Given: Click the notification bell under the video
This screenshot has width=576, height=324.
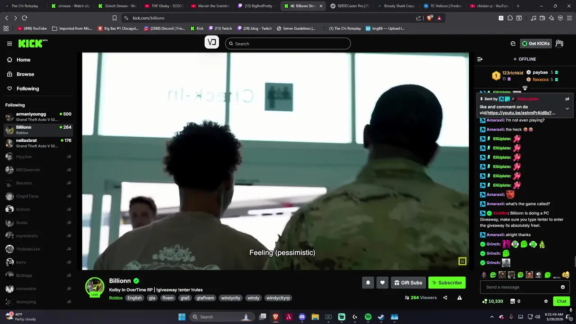Looking at the screenshot, I should pos(368,283).
